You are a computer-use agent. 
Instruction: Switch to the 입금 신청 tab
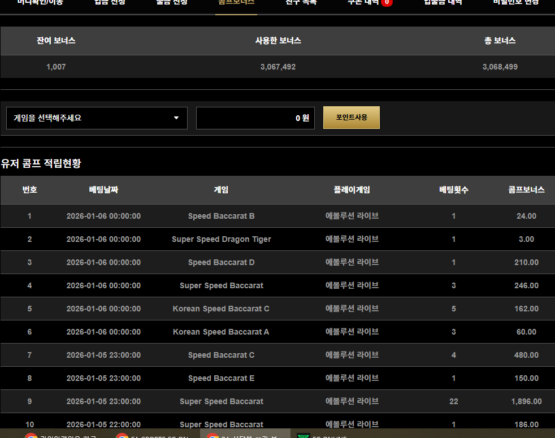pos(110,3)
